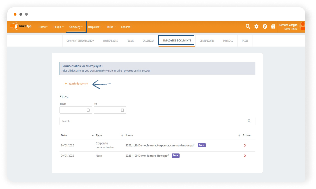Open 2023_1_20_Demo_Tamara_News.pdf file
The height and width of the screenshot is (189, 316).
[147, 156]
